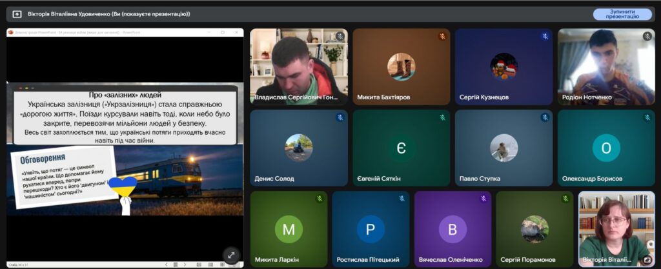Select Олександр Борисов's participant tile
This screenshot has width=661, height=269.
[x=605, y=148]
